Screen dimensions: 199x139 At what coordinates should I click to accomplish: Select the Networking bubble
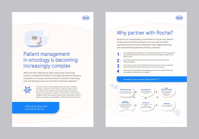[167, 105]
